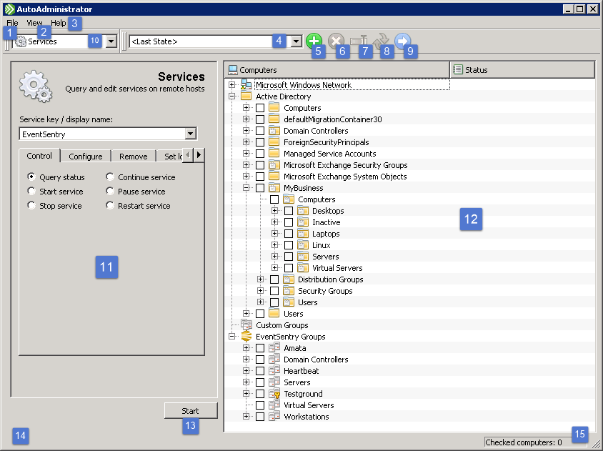Click the Linux OU folder icon

tap(303, 244)
